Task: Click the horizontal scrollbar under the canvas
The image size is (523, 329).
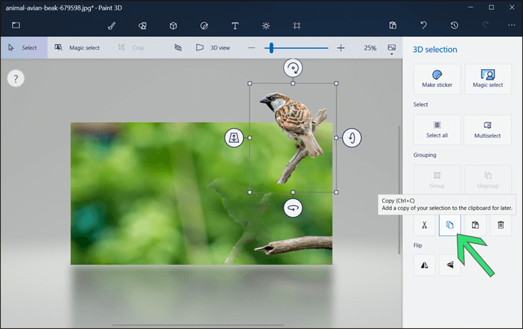Action: (198, 325)
